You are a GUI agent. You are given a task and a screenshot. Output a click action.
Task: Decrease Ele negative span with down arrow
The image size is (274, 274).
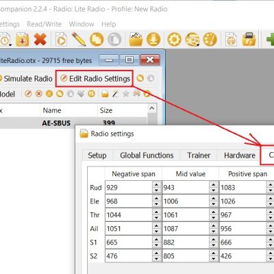[156, 204]
